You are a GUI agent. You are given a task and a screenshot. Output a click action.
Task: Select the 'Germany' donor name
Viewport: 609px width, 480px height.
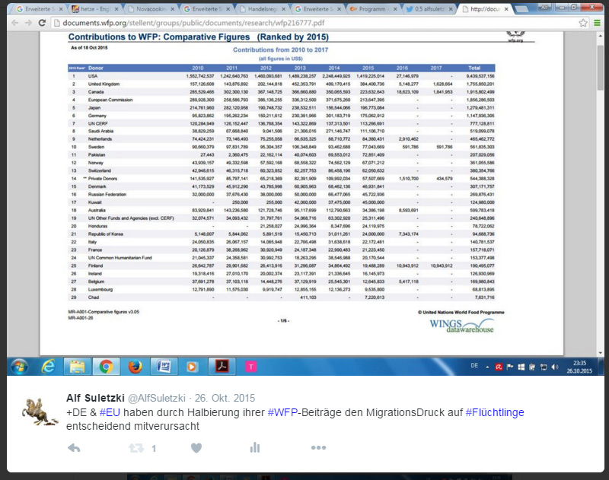click(97, 116)
